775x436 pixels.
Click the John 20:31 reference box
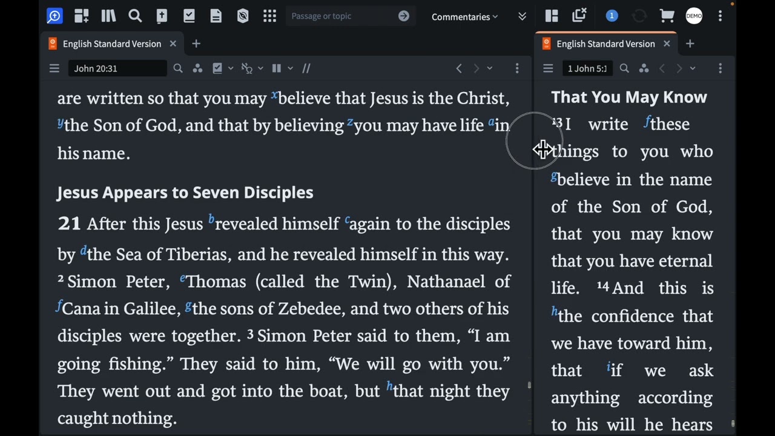(x=117, y=68)
